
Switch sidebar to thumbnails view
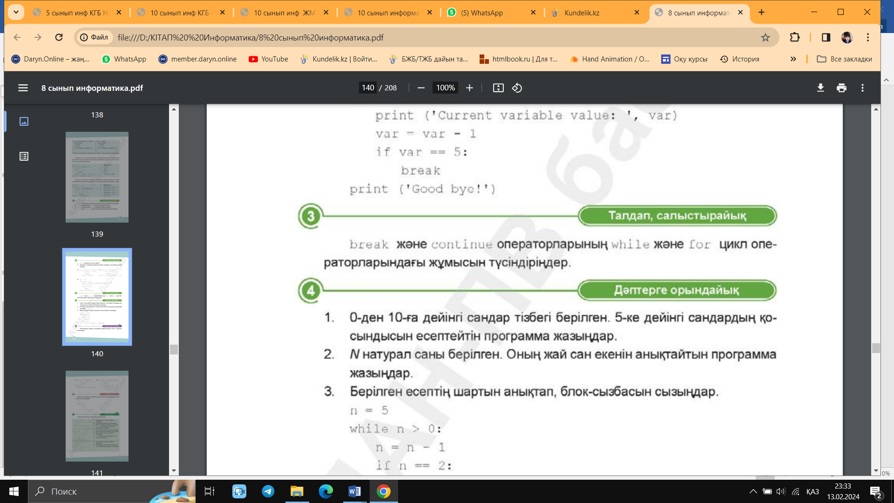(x=24, y=122)
